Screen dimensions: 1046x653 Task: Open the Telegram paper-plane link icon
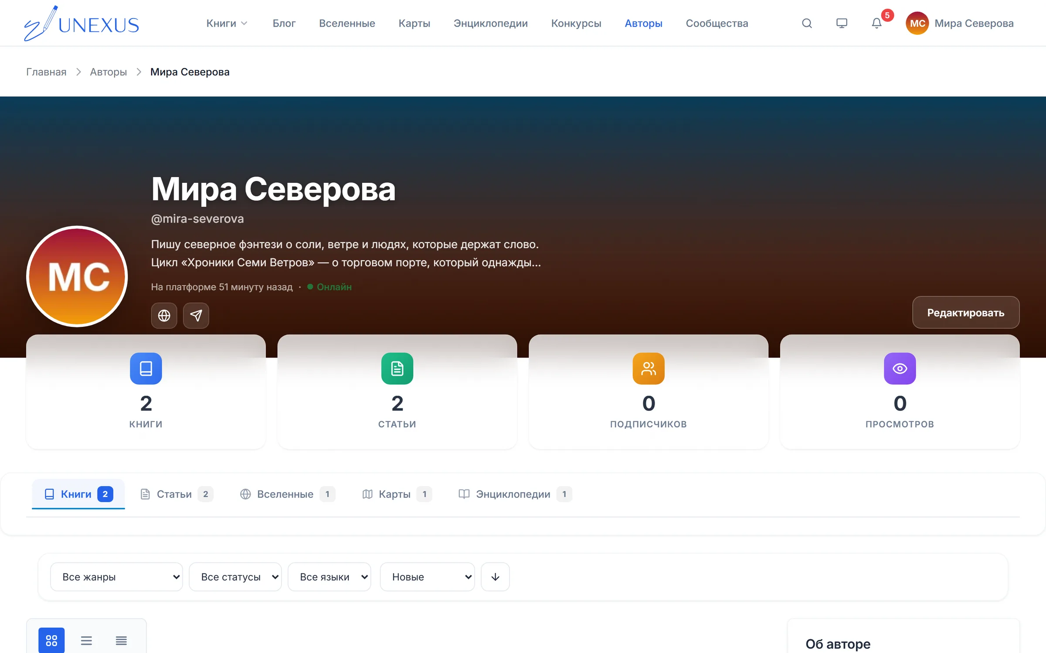pos(196,315)
